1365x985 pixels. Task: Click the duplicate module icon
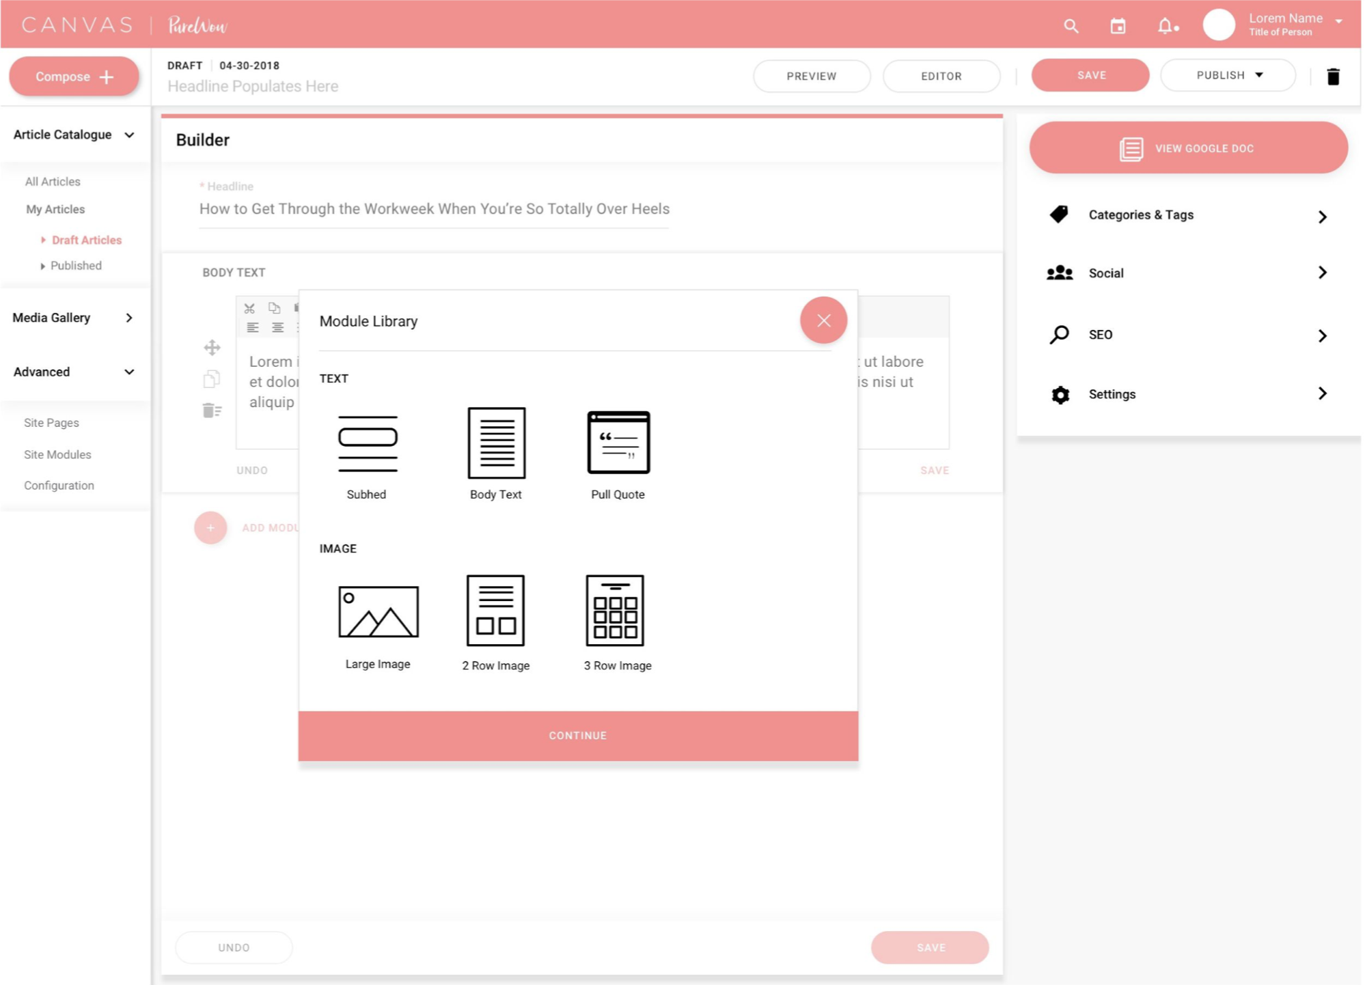coord(211,380)
